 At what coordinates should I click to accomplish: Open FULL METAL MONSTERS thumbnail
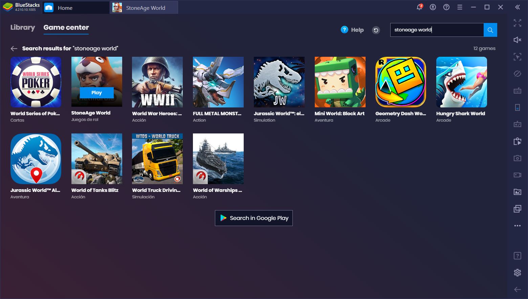[x=218, y=82]
